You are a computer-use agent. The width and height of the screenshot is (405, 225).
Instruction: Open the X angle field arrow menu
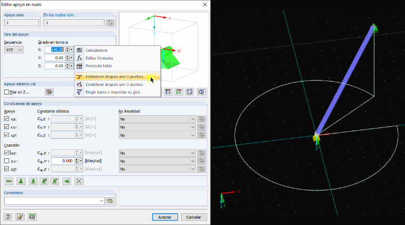click(x=71, y=50)
